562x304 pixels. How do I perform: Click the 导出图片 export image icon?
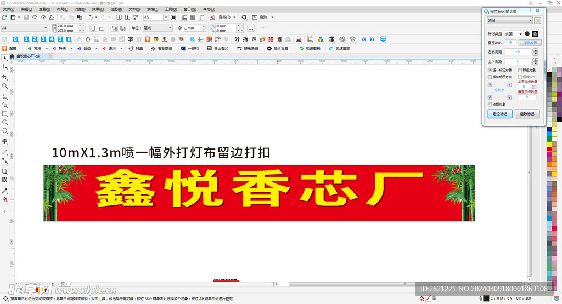click(217, 48)
